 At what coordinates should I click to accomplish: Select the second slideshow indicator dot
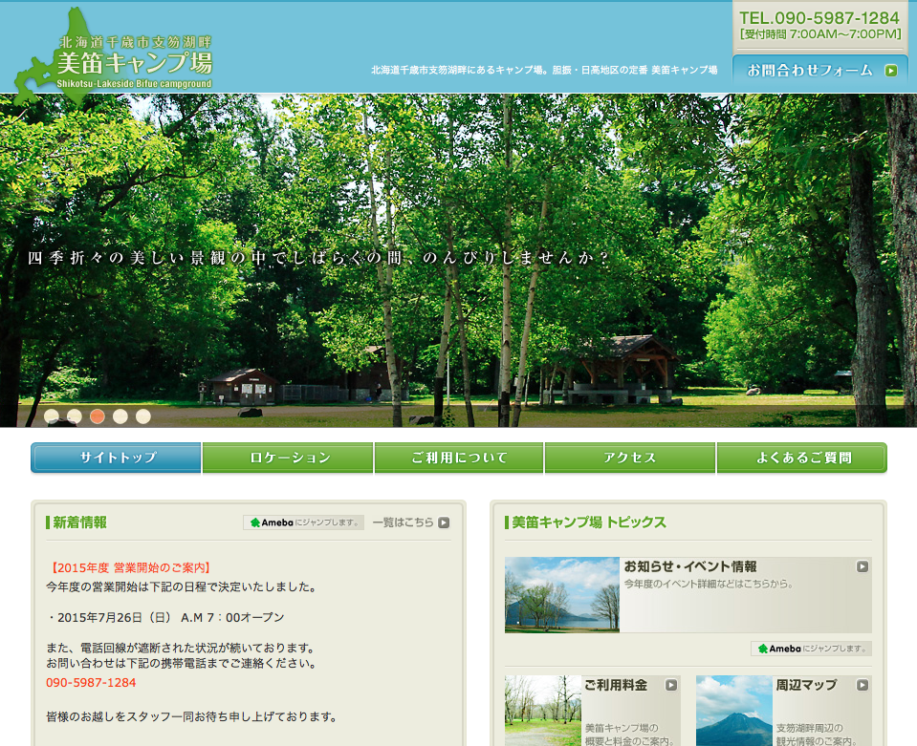pos(75,416)
